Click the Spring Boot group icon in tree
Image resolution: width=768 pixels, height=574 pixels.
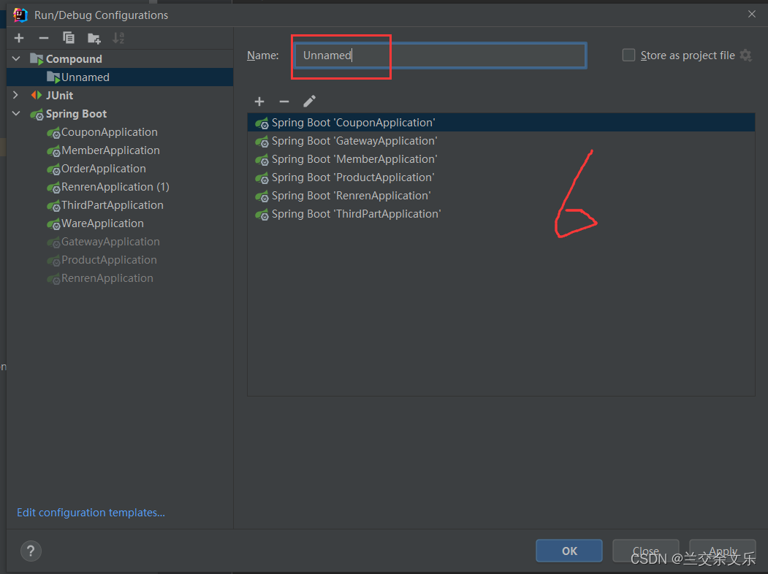37,115
